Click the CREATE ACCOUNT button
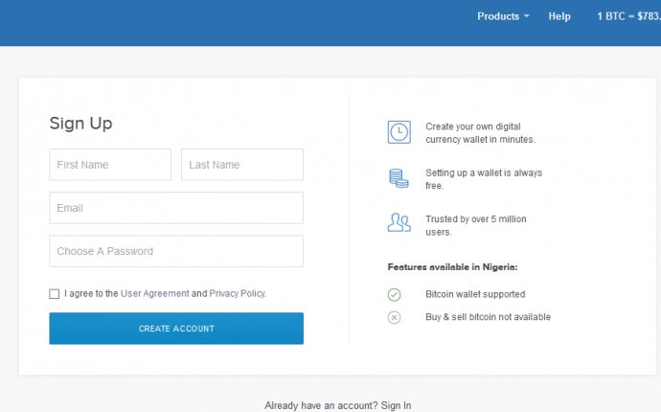 tap(176, 329)
